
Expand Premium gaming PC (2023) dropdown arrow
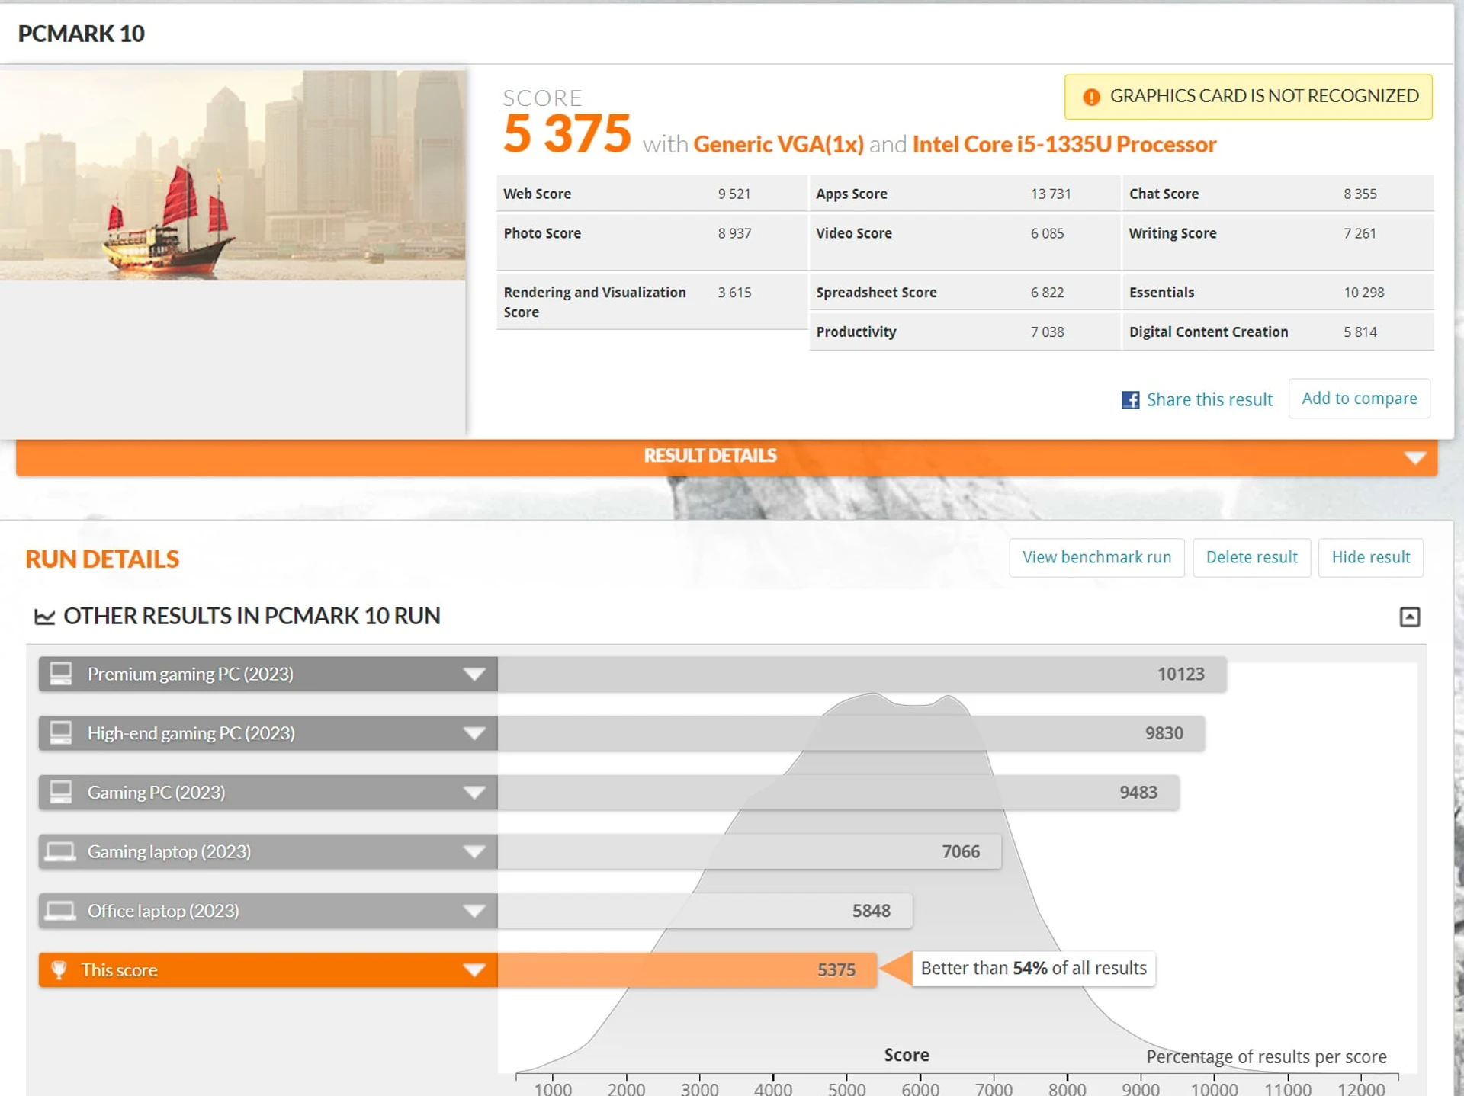[x=474, y=674]
